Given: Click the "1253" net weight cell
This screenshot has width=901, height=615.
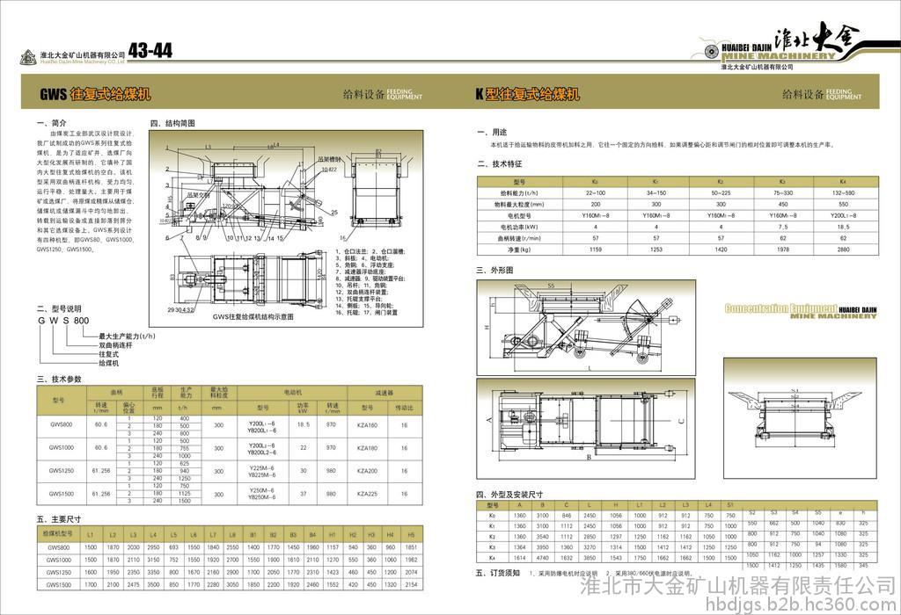Looking at the screenshot, I should [656, 250].
